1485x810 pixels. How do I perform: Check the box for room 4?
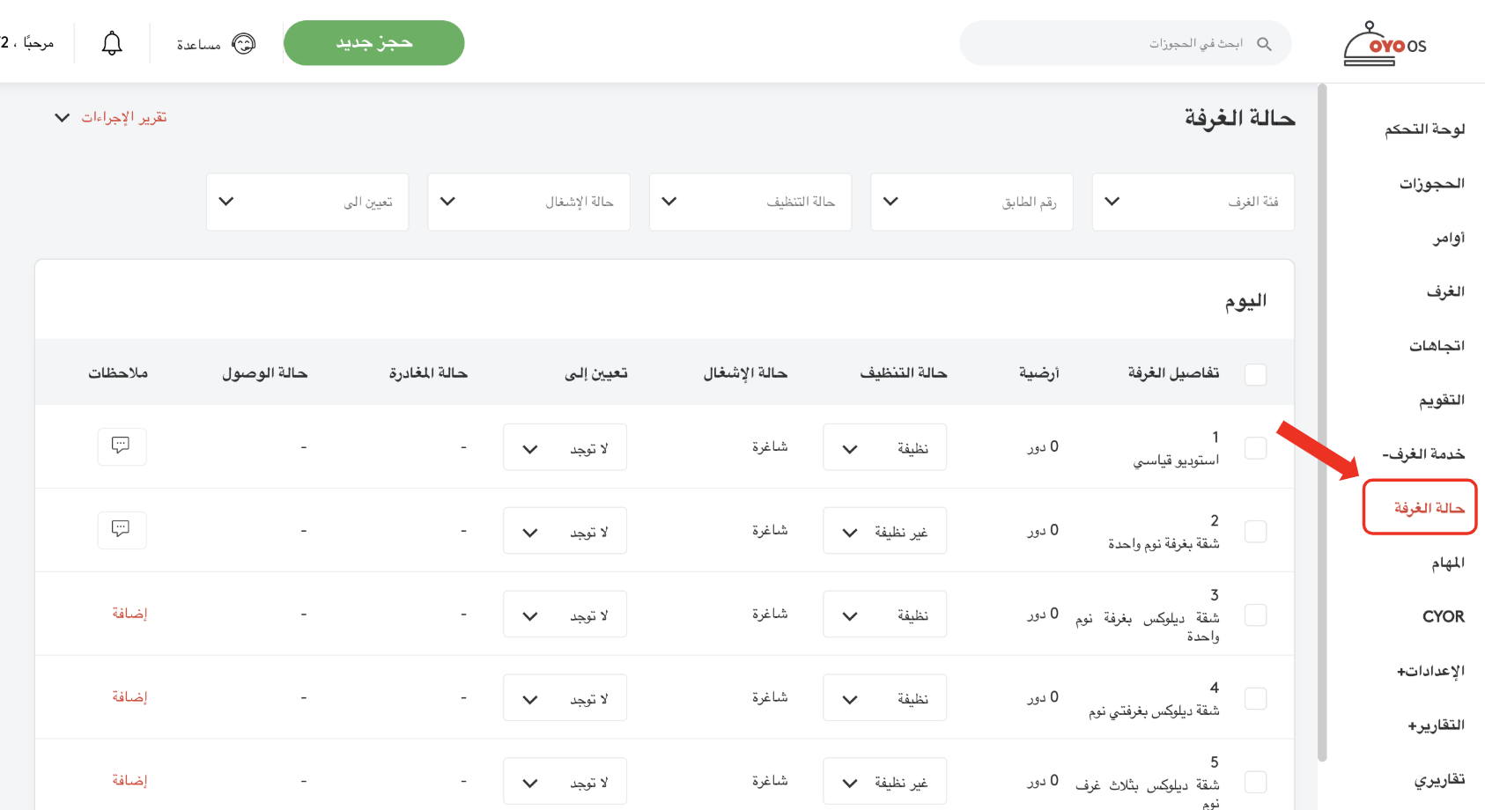point(1256,699)
